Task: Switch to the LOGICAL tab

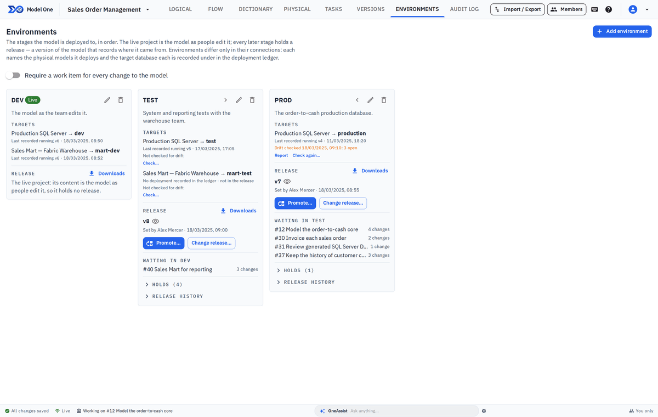Action: pyautogui.click(x=180, y=9)
